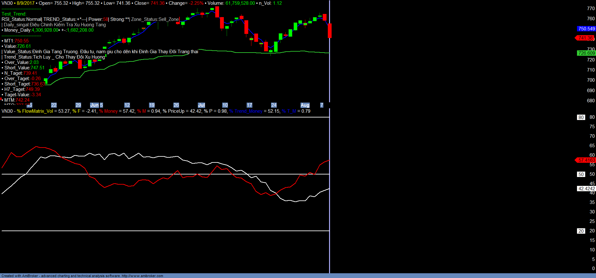Click the 'n_Vol: 1.12' header value
Image resolution: width=596 pixels, height=278 pixels.
[x=270, y=3]
